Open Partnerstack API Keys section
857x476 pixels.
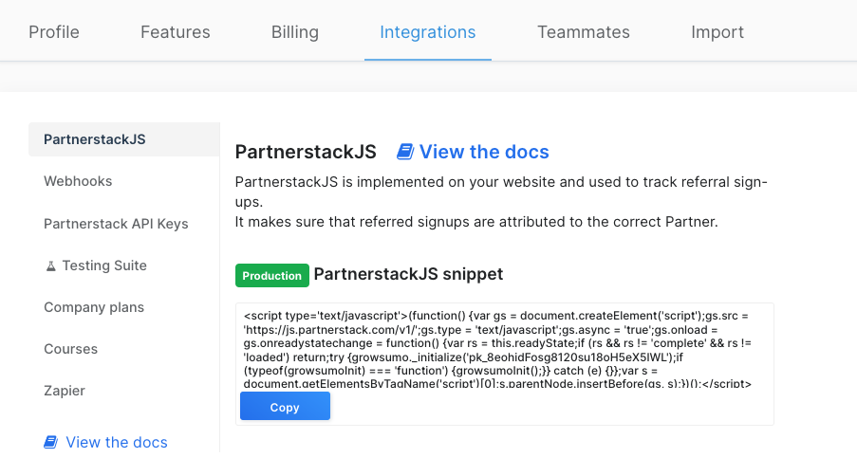pyautogui.click(x=116, y=224)
